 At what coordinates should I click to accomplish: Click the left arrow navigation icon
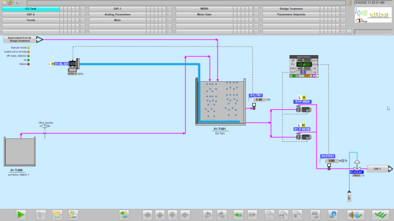coord(148,214)
